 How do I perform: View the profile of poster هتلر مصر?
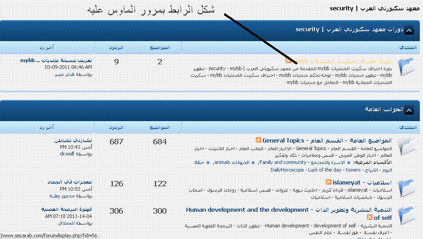pos(65,74)
